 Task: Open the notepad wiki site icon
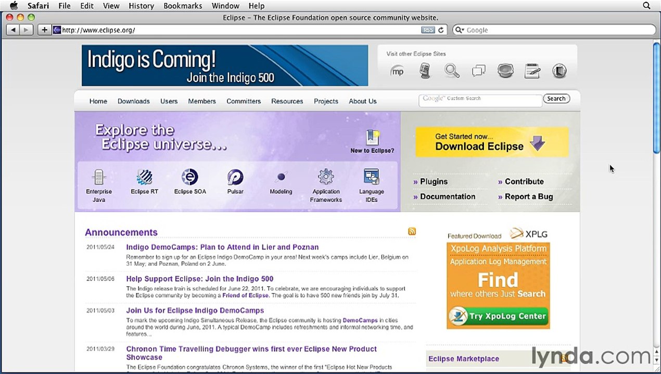point(532,71)
